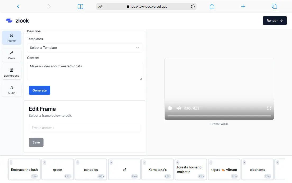Image resolution: width=292 pixels, height=183 pixels.
Task: Play the video preview
Action: point(170,108)
